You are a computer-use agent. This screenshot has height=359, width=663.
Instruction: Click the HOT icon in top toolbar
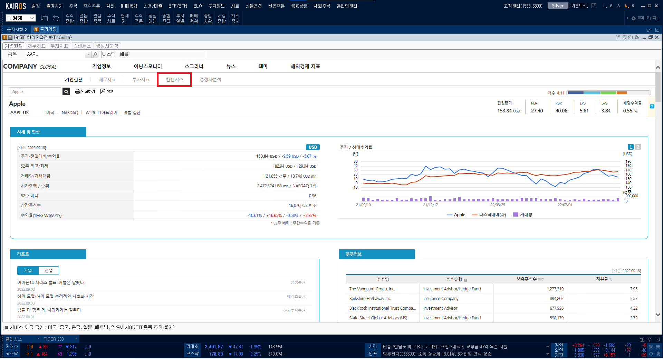[641, 18]
